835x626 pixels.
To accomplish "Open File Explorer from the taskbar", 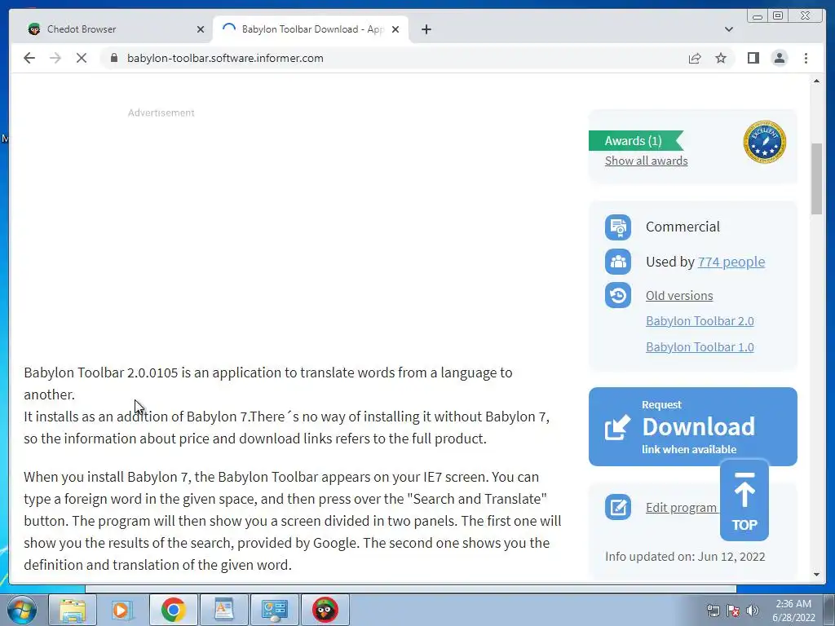I will [73, 610].
